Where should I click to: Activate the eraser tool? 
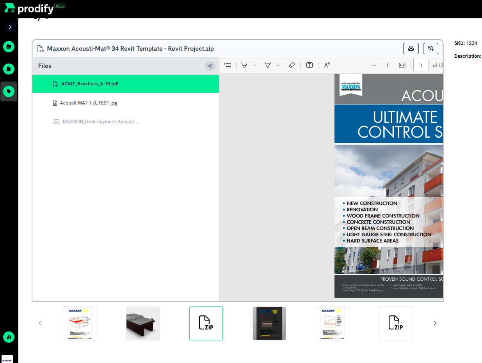tap(292, 65)
